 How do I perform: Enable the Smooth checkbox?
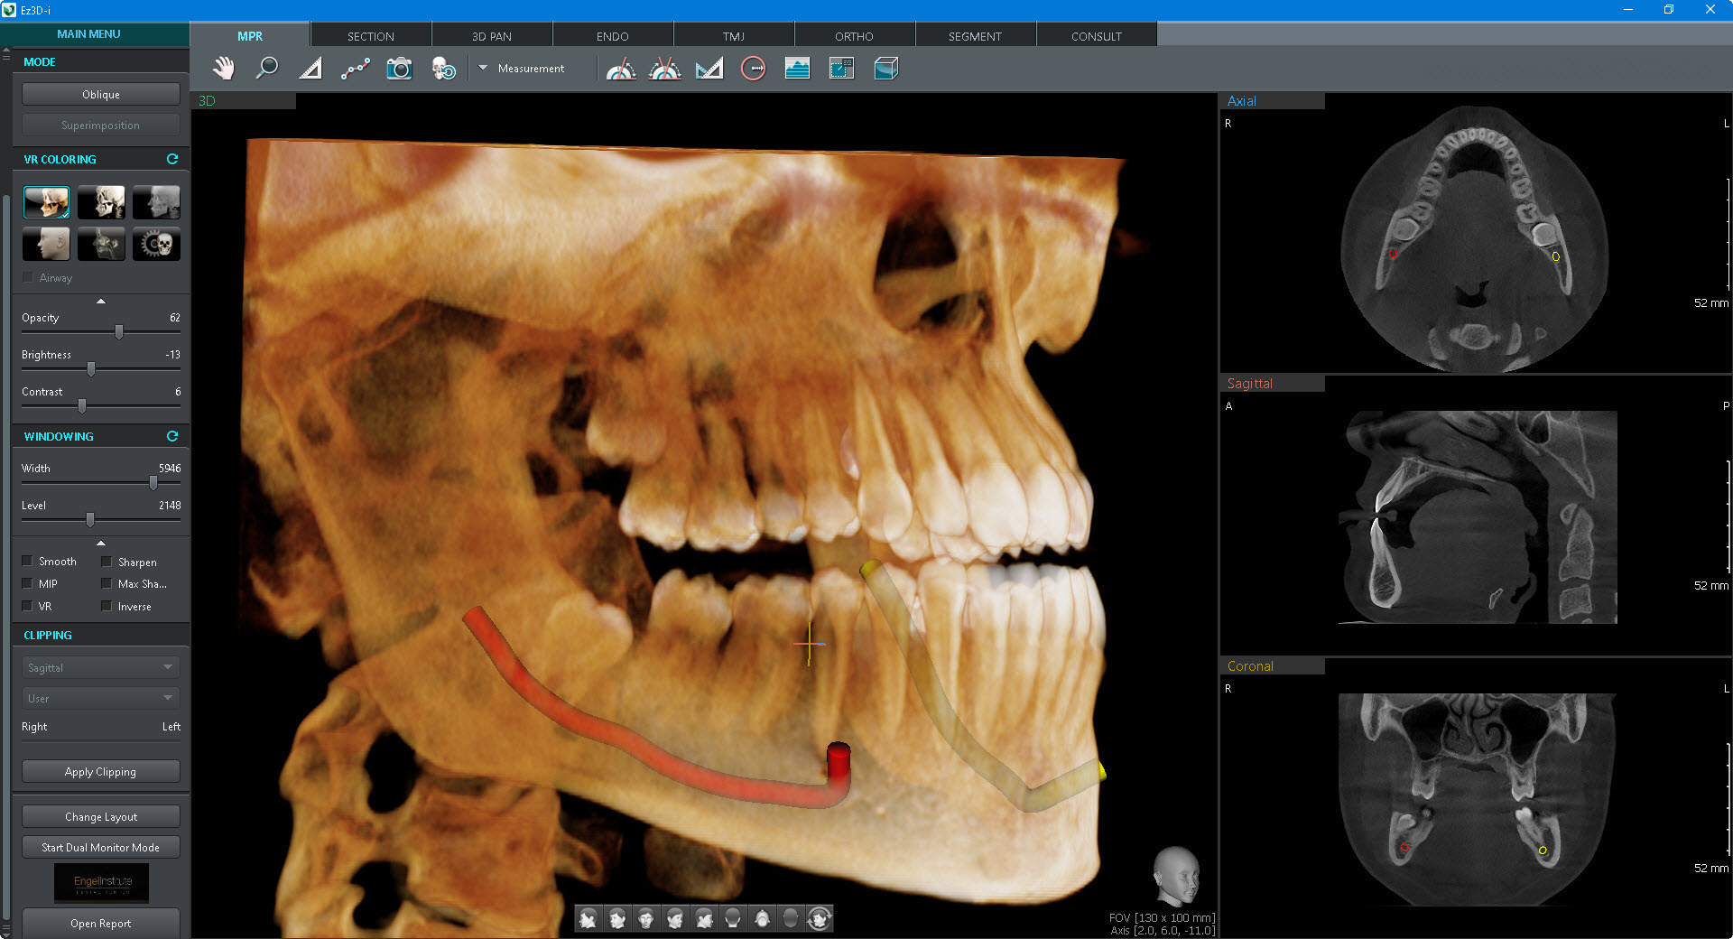(27, 561)
